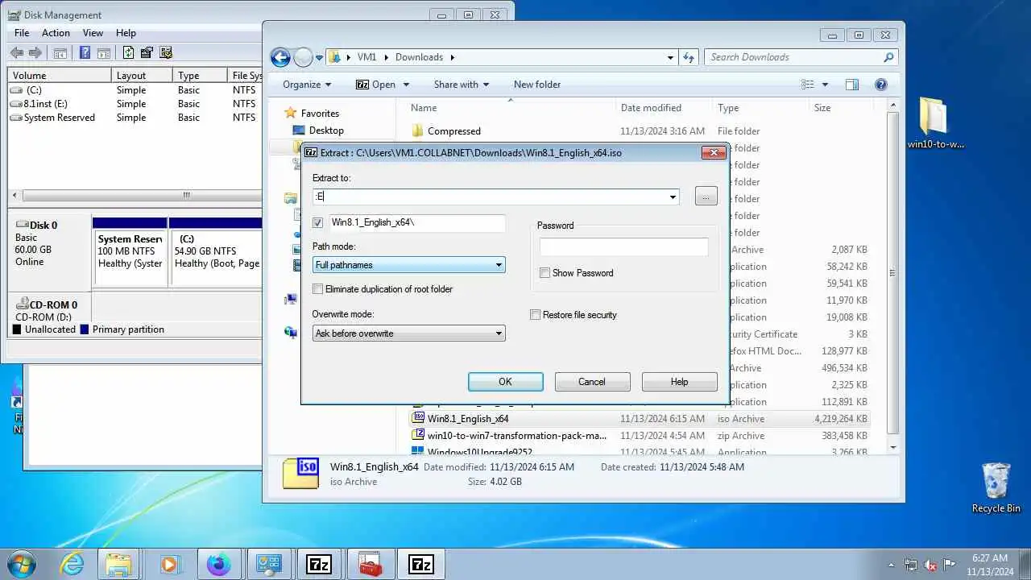Open the dropdown arrow beside 7z Open
1031x580 pixels.
tap(406, 85)
